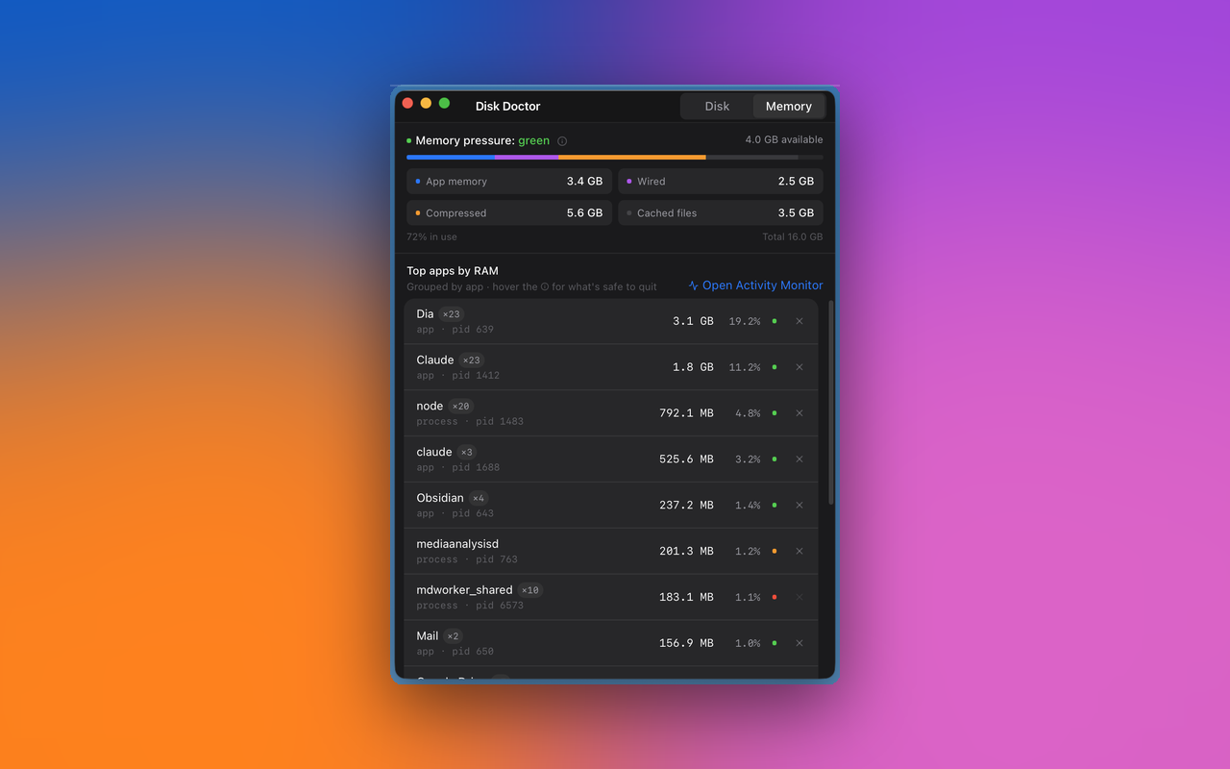Click green status dot on Dia row
The image size is (1230, 769).
tap(775, 321)
